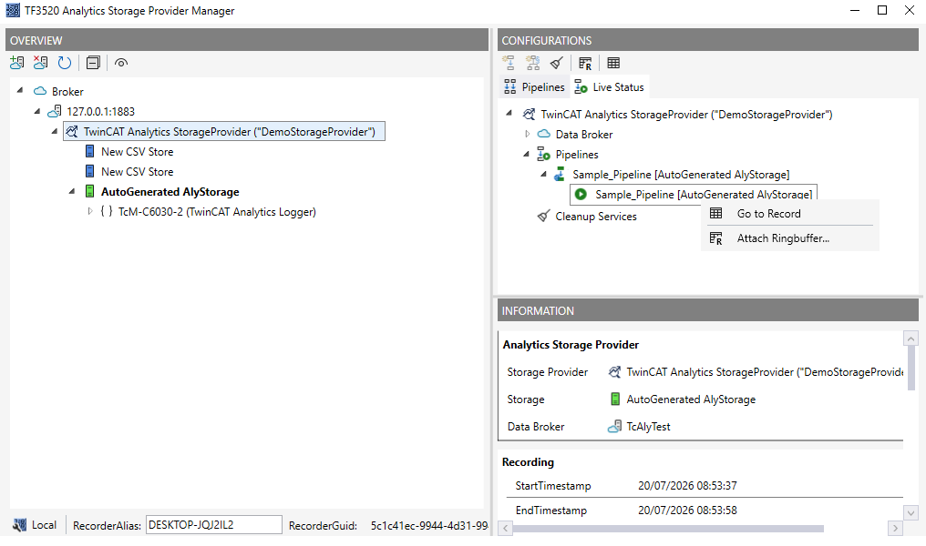Click the cleanup broom icon in Configurations toolbar
The image size is (926, 546).
556,63
